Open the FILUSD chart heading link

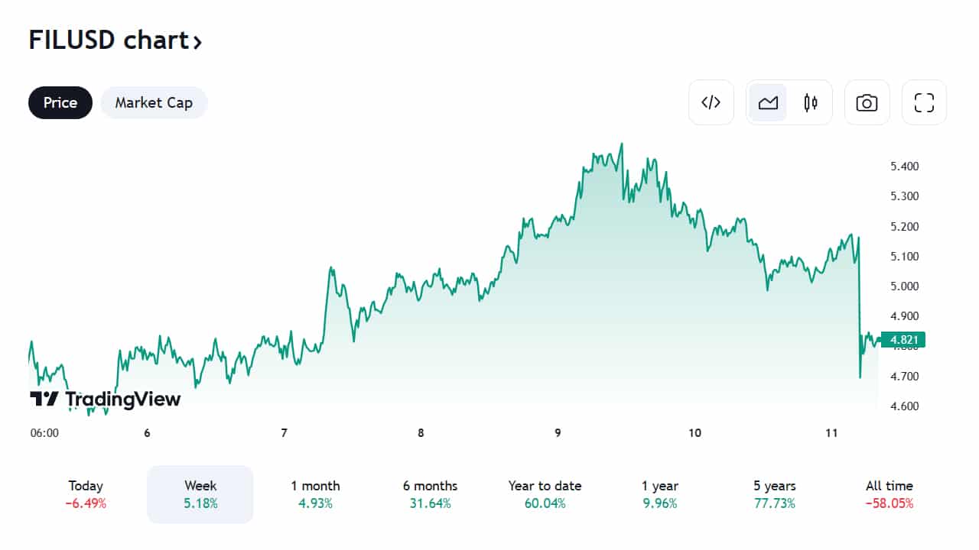(107, 40)
